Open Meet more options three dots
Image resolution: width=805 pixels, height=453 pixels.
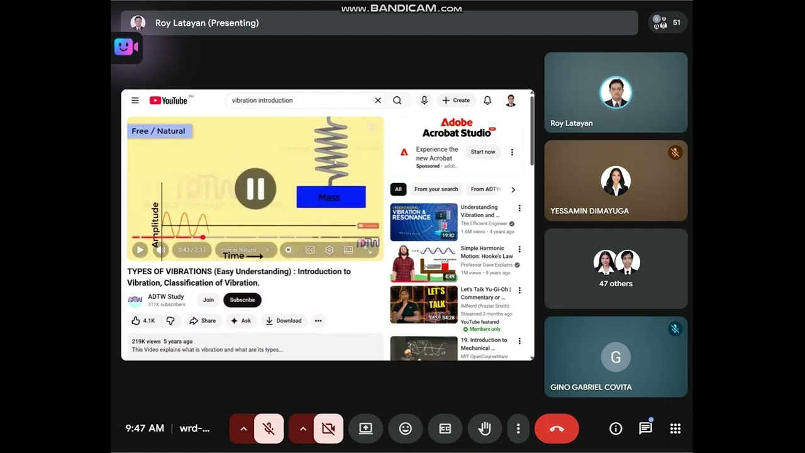tap(518, 428)
